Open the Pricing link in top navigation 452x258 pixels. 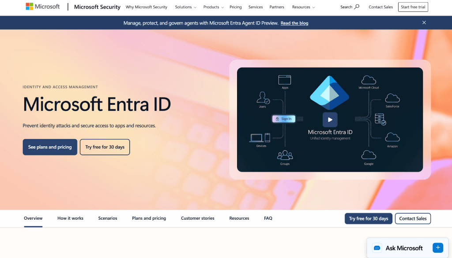tap(235, 7)
